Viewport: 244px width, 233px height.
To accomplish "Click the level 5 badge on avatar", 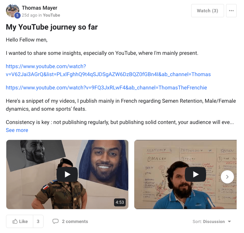I will [x=17, y=15].
